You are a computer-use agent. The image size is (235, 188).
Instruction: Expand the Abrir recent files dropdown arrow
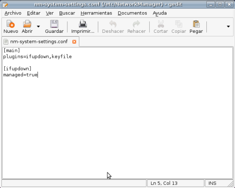(38, 27)
